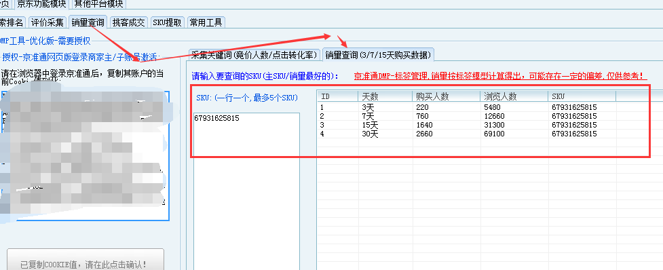Click purchase count 1640
The width and height of the screenshot is (663, 270).
[424, 125]
